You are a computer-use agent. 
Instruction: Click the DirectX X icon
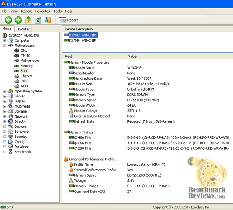tap(11, 121)
